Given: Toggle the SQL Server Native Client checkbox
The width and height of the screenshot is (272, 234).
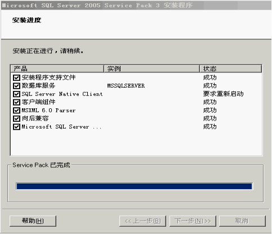Looking at the screenshot, I should tap(16, 94).
